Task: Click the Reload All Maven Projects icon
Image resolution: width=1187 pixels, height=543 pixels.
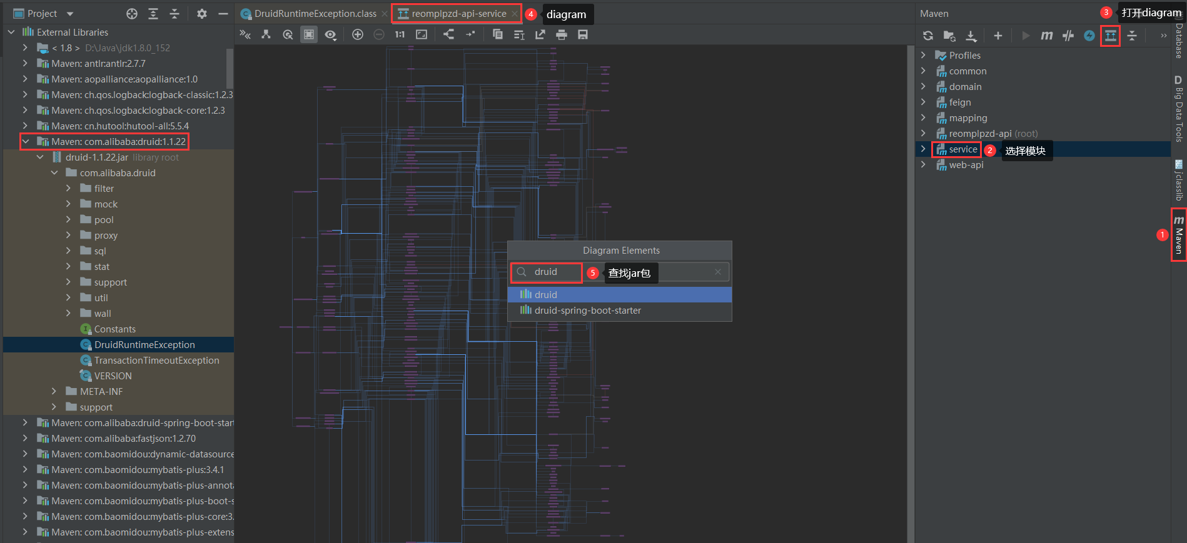Action: click(x=928, y=36)
